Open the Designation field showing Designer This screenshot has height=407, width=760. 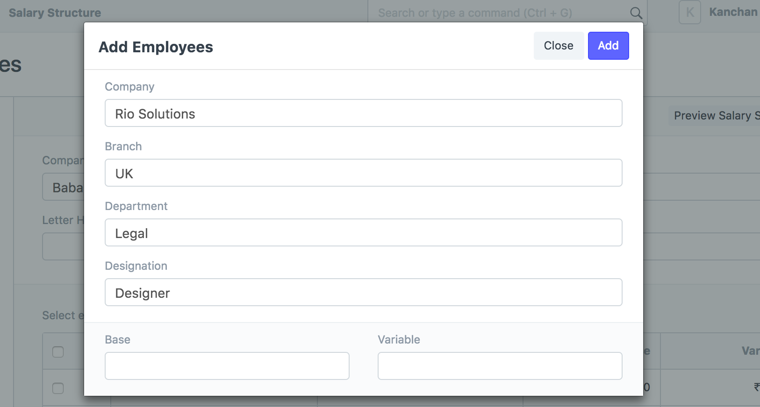(363, 293)
